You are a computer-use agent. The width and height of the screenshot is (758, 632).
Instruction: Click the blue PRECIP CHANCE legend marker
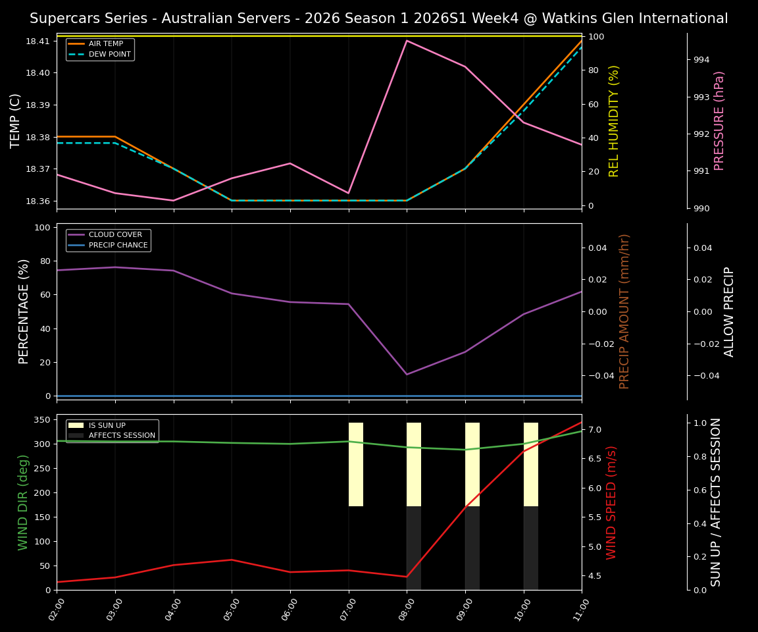coord(77,245)
